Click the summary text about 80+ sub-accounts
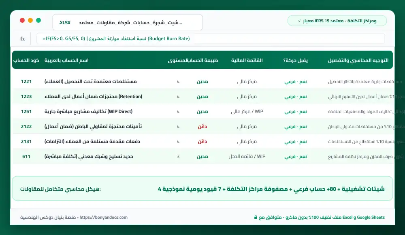This screenshot has height=235, width=405. (x=271, y=189)
